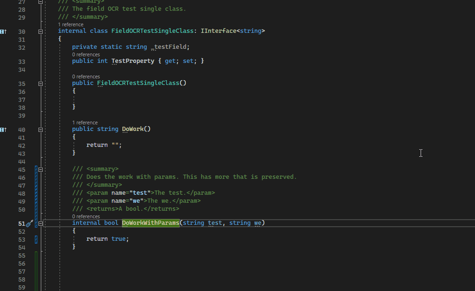Collapse the summary comment block at line 45
This screenshot has height=291, width=475.
pyautogui.click(x=40, y=168)
